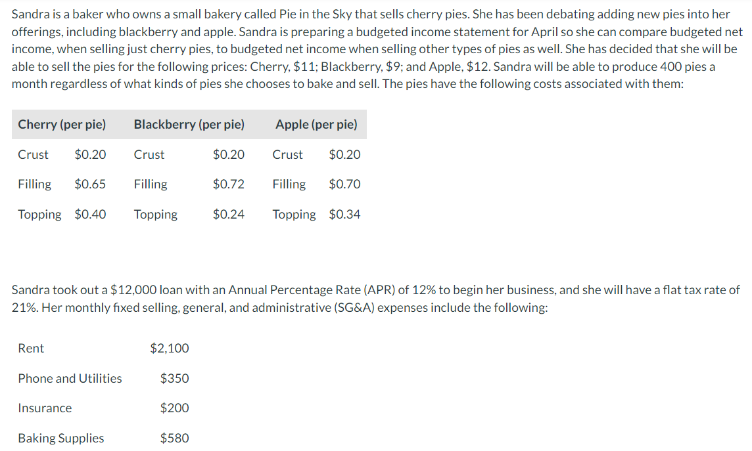Select the $200 insurance amount

(174, 408)
